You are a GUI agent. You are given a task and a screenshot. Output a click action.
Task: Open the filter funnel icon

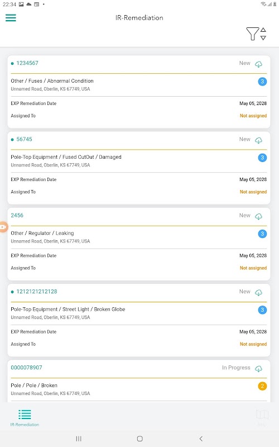click(x=253, y=34)
